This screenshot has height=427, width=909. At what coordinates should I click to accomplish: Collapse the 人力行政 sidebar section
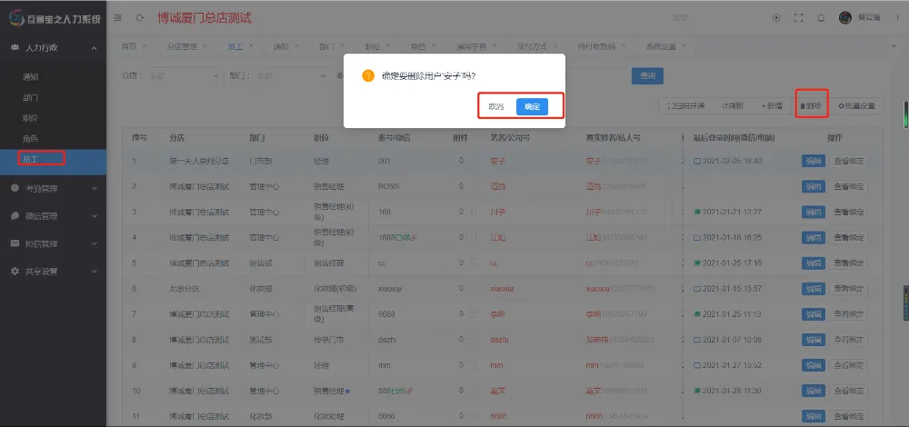coord(53,47)
